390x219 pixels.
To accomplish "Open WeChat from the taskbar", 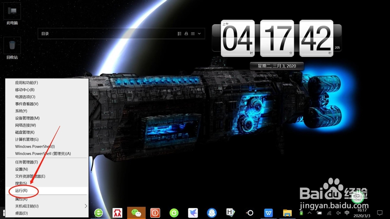I will tap(136, 213).
